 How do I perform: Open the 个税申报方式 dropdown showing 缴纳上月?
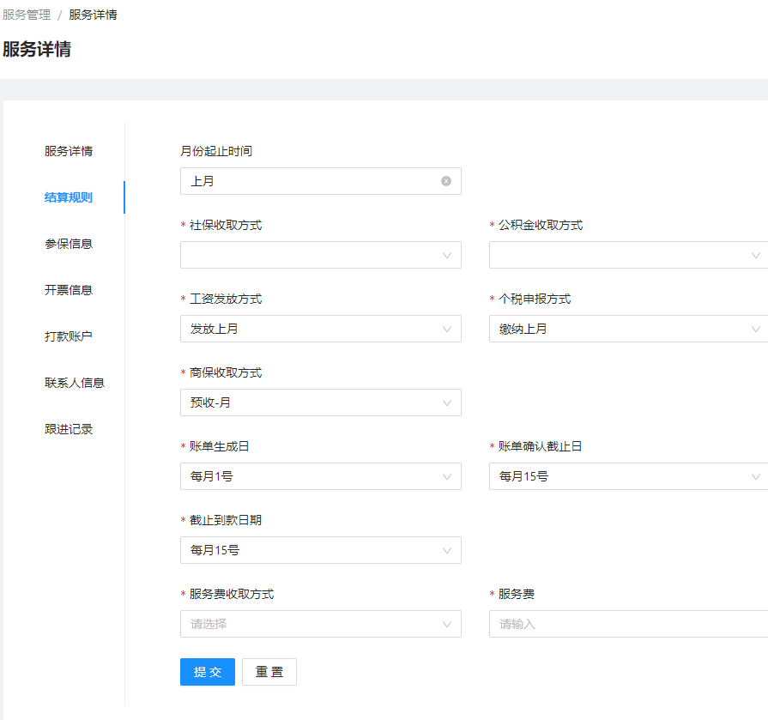tap(628, 329)
